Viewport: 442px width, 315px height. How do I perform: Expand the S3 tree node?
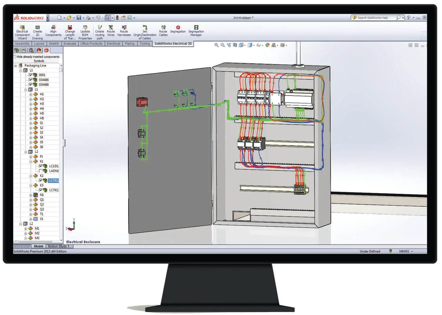click(31, 133)
